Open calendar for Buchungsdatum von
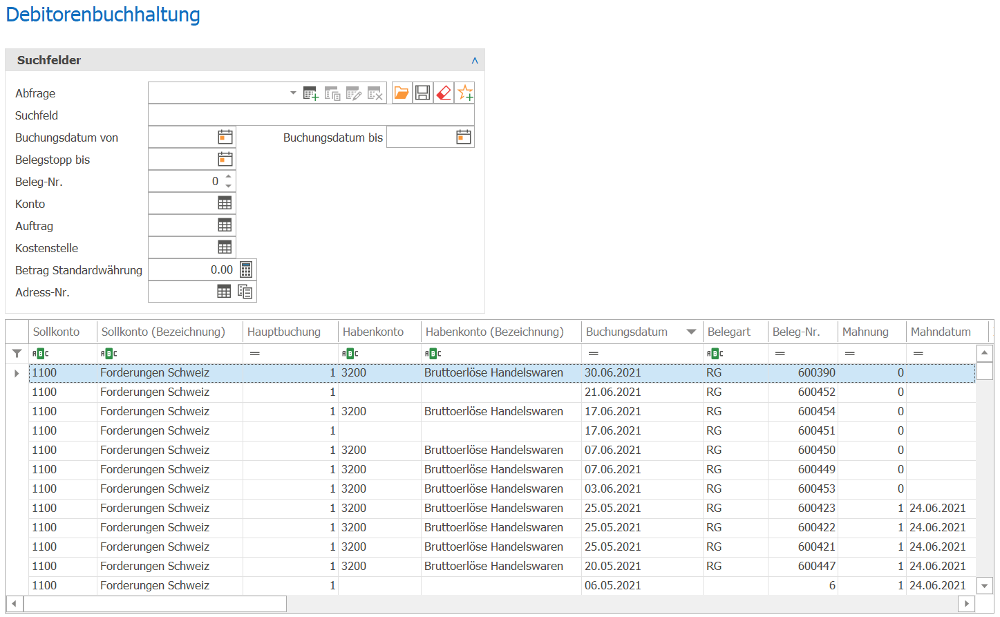This screenshot has height=617, width=1000. [x=225, y=137]
